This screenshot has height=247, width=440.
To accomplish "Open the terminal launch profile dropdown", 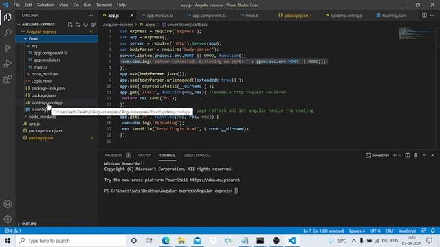I will click(x=400, y=155).
